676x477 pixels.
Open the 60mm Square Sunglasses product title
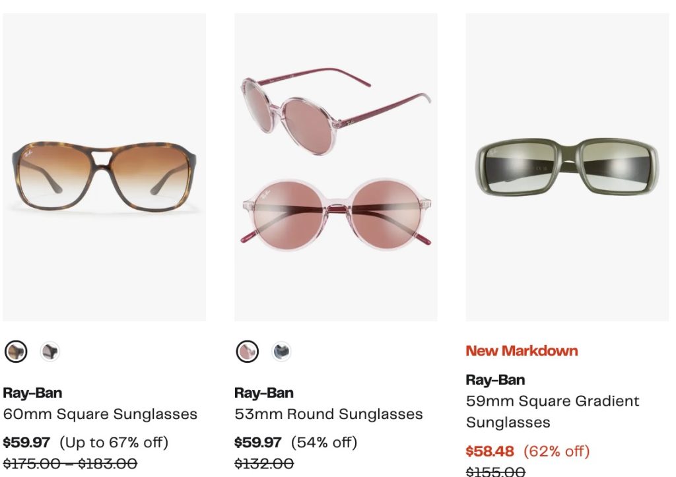100,414
